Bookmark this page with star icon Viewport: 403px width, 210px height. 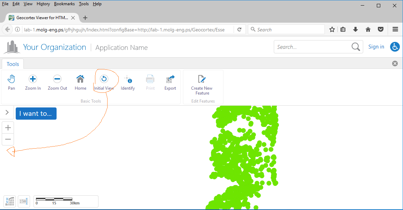click(x=332, y=30)
